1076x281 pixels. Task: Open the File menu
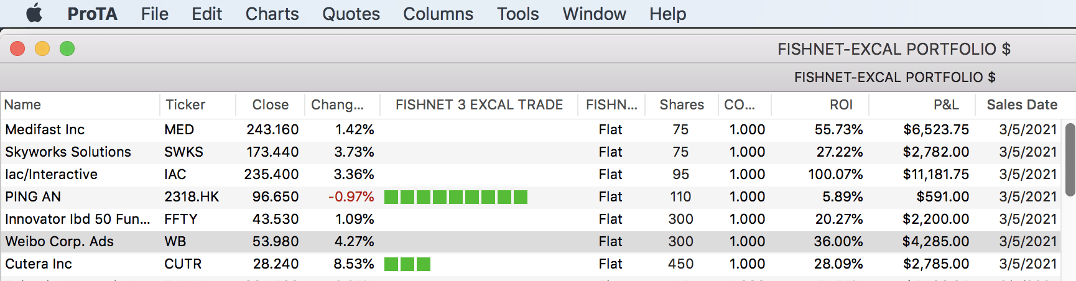pyautogui.click(x=154, y=14)
